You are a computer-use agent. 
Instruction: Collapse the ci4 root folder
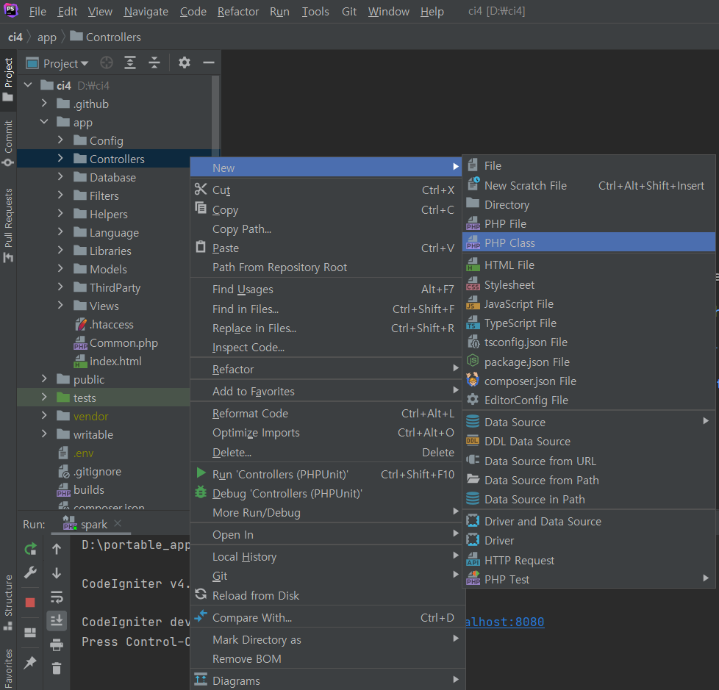pyautogui.click(x=29, y=85)
